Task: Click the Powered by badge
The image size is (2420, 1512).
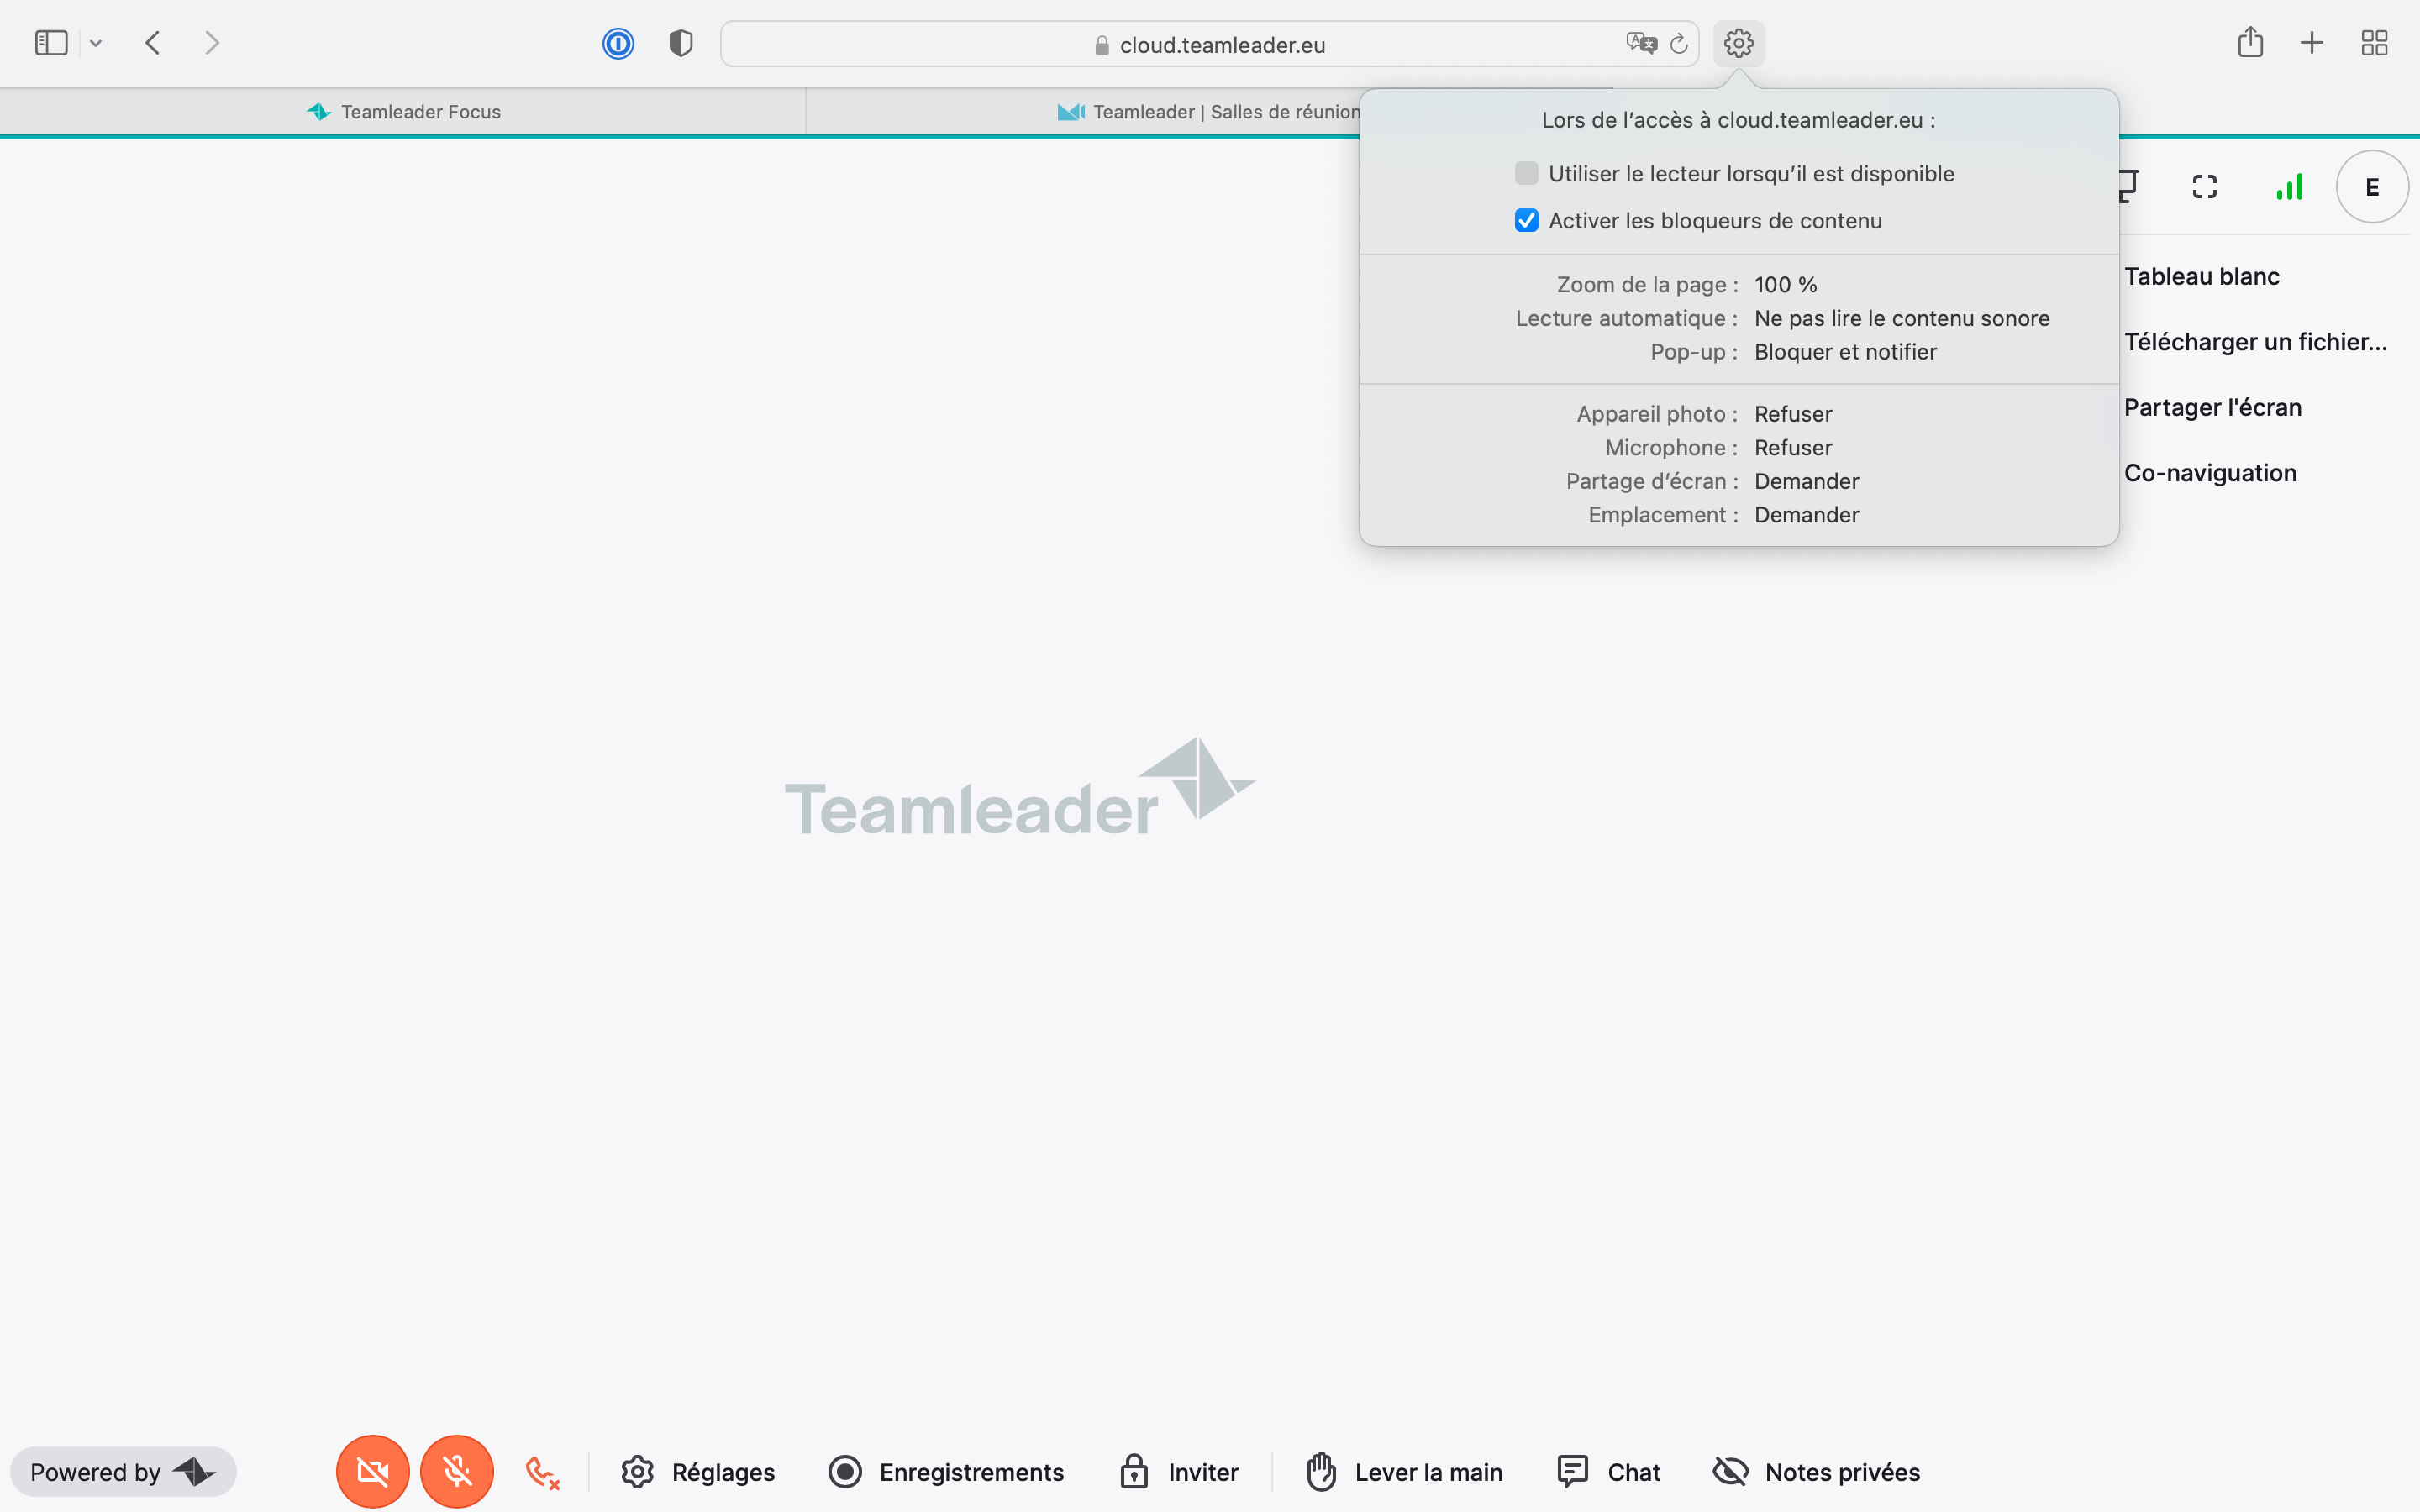Action: (x=123, y=1472)
